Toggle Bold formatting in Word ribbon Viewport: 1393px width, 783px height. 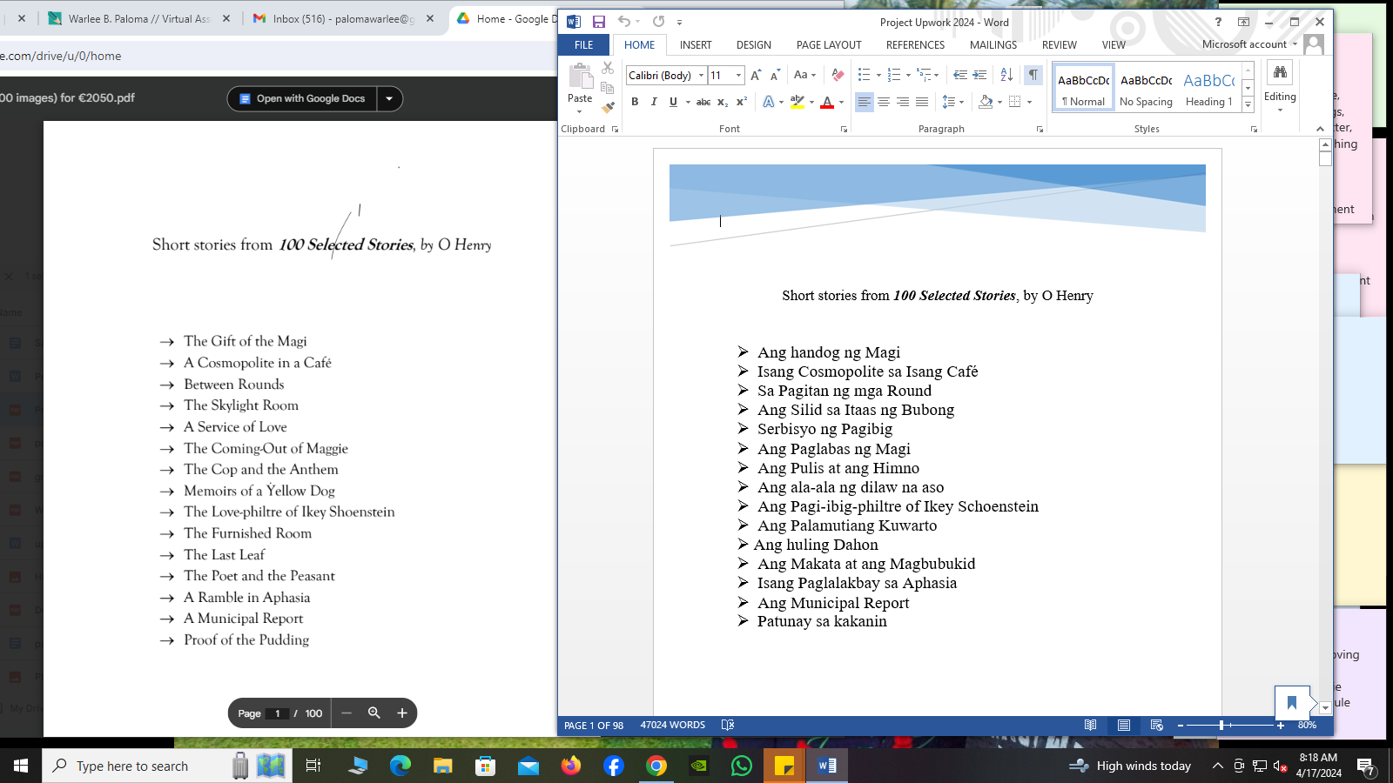tap(635, 102)
